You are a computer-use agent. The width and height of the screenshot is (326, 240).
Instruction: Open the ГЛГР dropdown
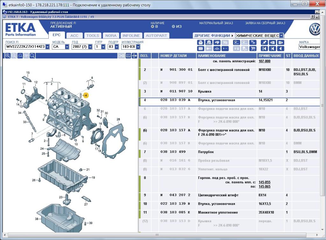click(103, 47)
